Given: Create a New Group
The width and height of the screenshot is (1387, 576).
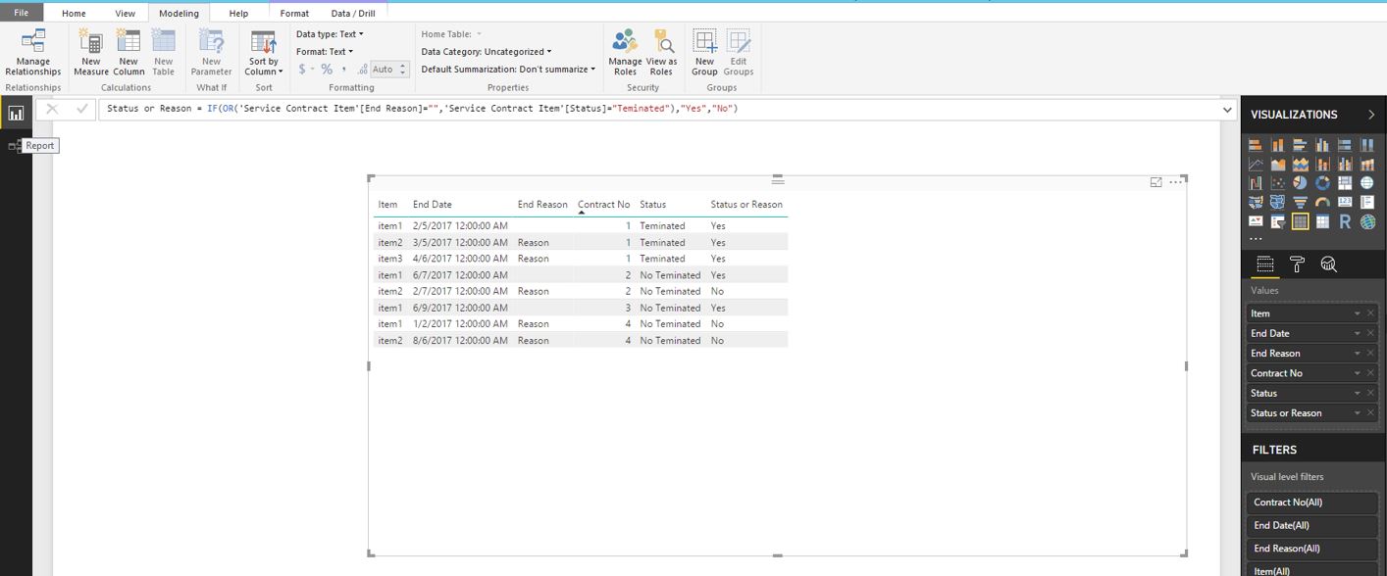Looking at the screenshot, I should 704,52.
